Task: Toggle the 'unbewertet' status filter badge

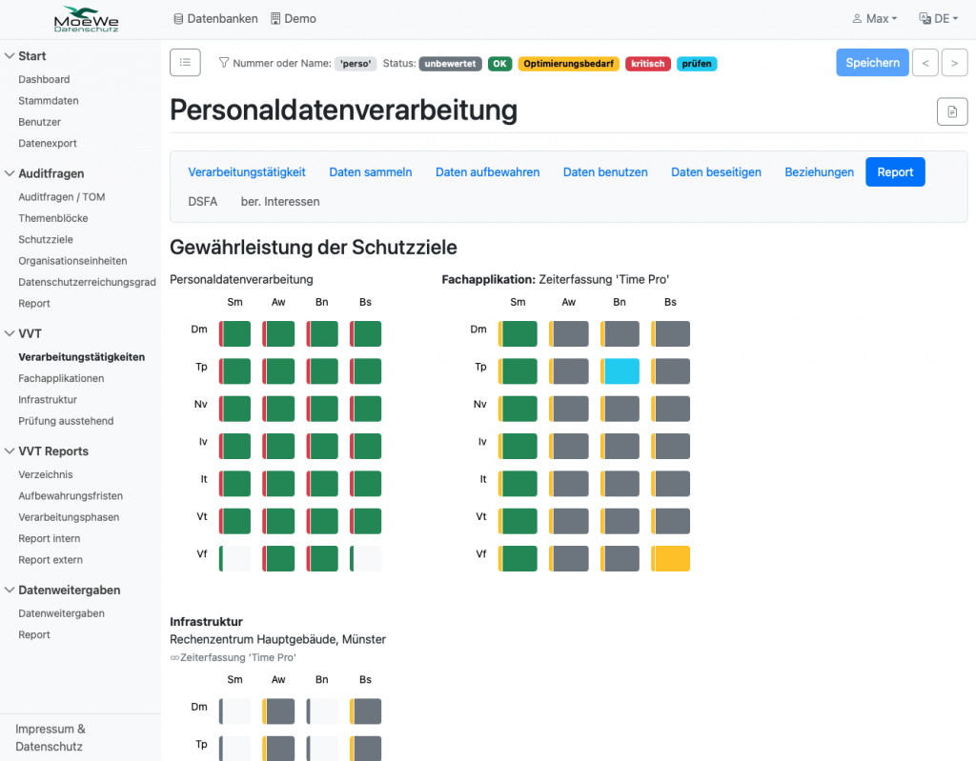Action: pos(450,64)
